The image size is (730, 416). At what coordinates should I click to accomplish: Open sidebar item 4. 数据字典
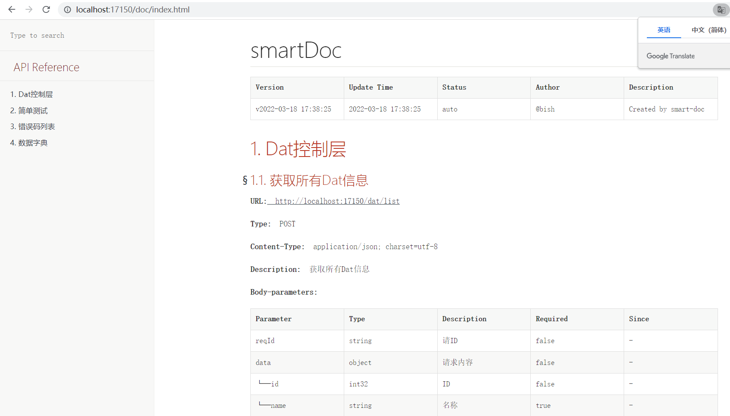pyautogui.click(x=29, y=143)
